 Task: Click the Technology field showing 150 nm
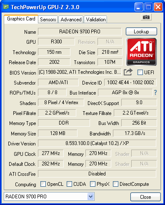pos(54,52)
